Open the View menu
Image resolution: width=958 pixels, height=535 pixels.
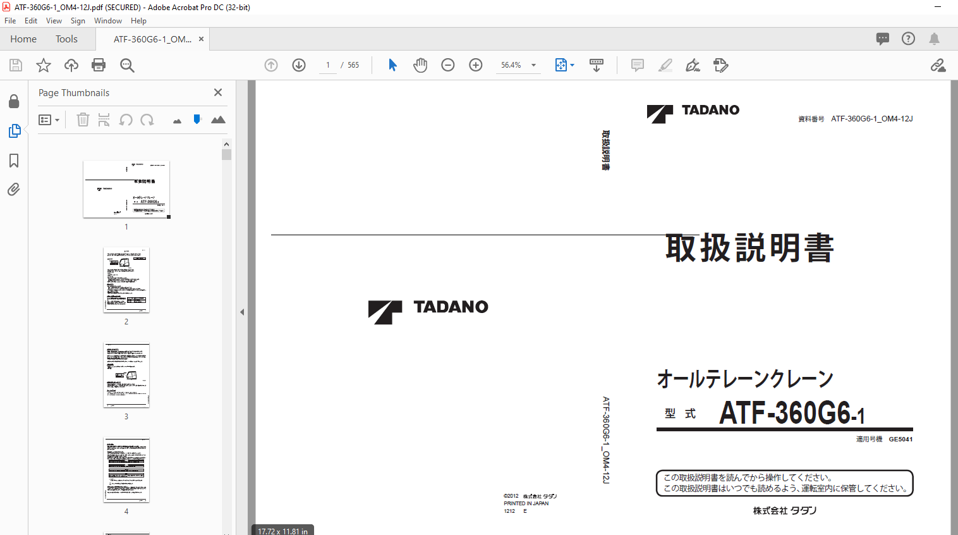54,21
